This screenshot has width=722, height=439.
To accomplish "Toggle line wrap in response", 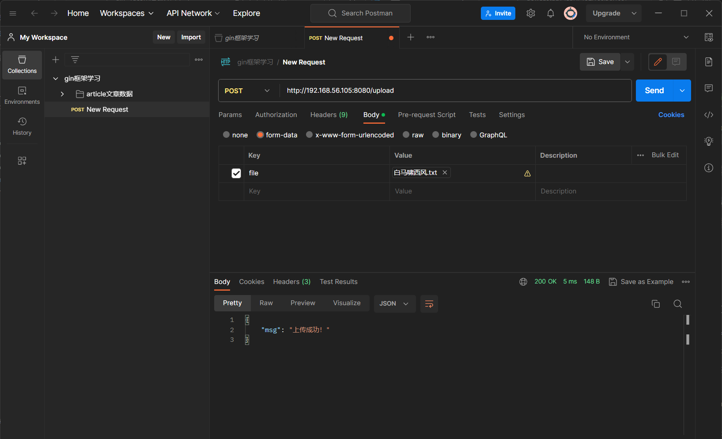I will tap(429, 304).
